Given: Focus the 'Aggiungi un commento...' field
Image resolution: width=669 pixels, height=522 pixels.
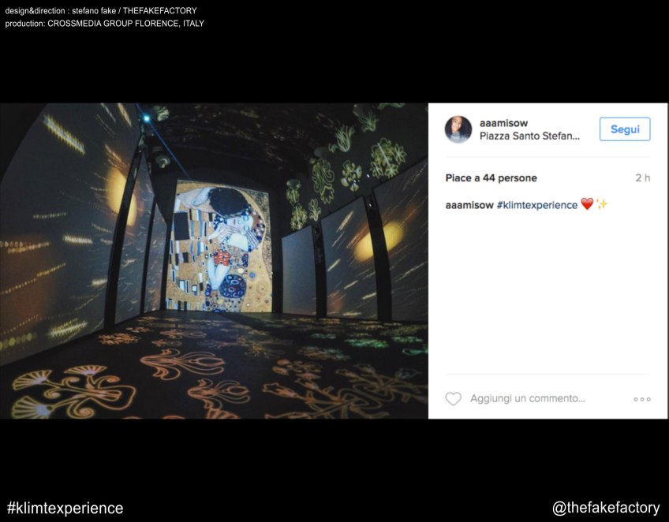Looking at the screenshot, I should [527, 399].
